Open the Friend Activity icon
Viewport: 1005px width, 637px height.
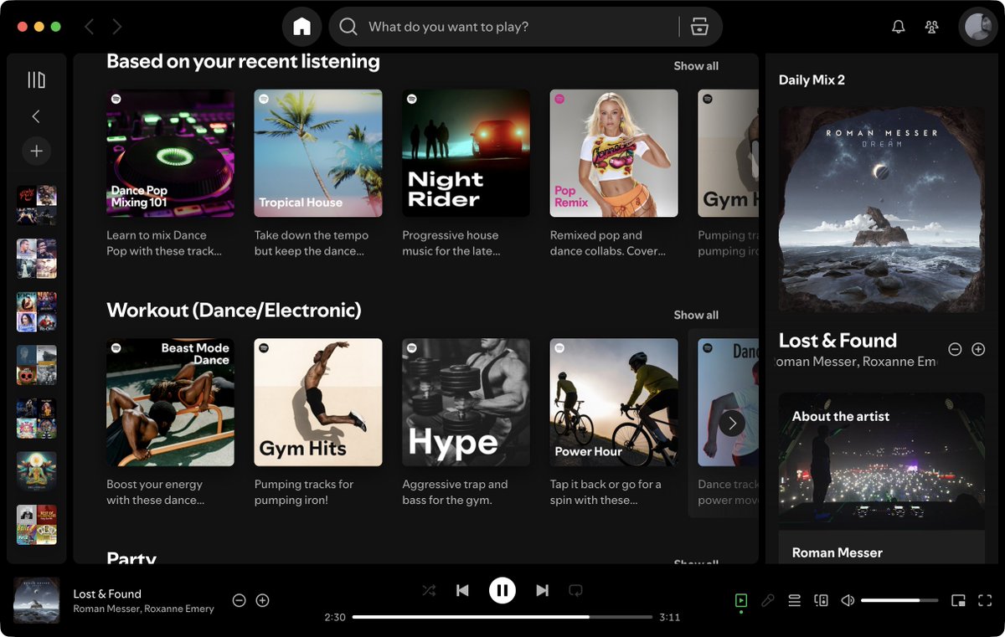(x=931, y=27)
